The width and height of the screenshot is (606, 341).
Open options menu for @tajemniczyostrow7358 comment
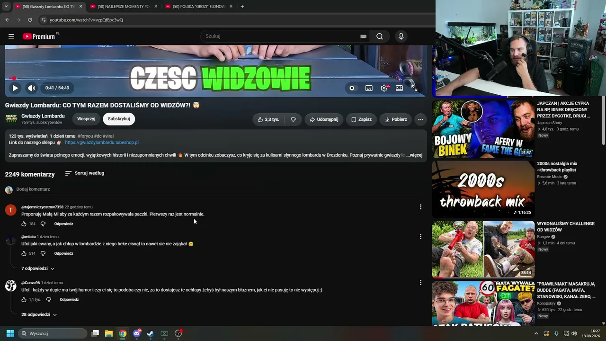(x=420, y=207)
